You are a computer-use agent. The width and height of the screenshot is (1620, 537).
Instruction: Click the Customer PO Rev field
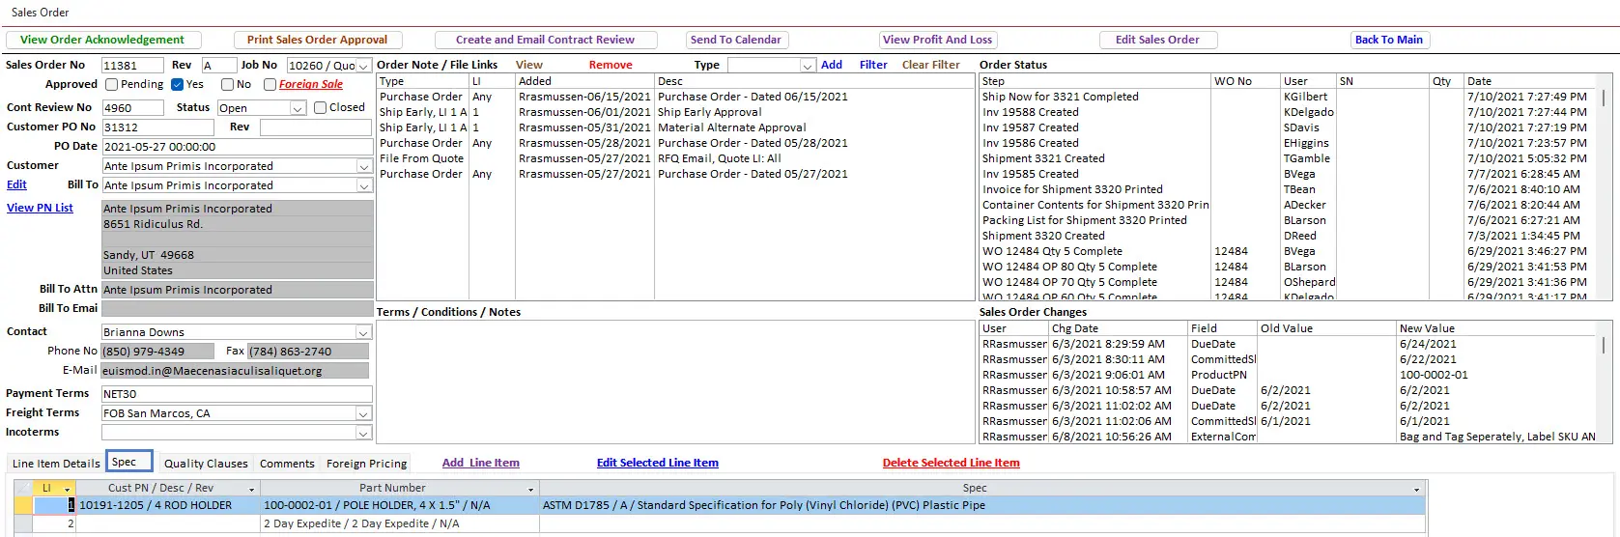point(316,127)
